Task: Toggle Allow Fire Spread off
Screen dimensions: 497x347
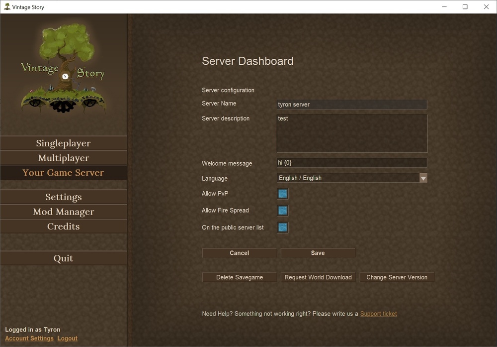Action: click(282, 211)
